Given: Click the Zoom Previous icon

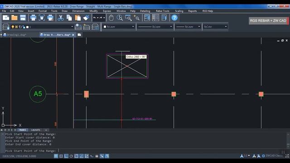Looking at the screenshot, I should 136,18.
